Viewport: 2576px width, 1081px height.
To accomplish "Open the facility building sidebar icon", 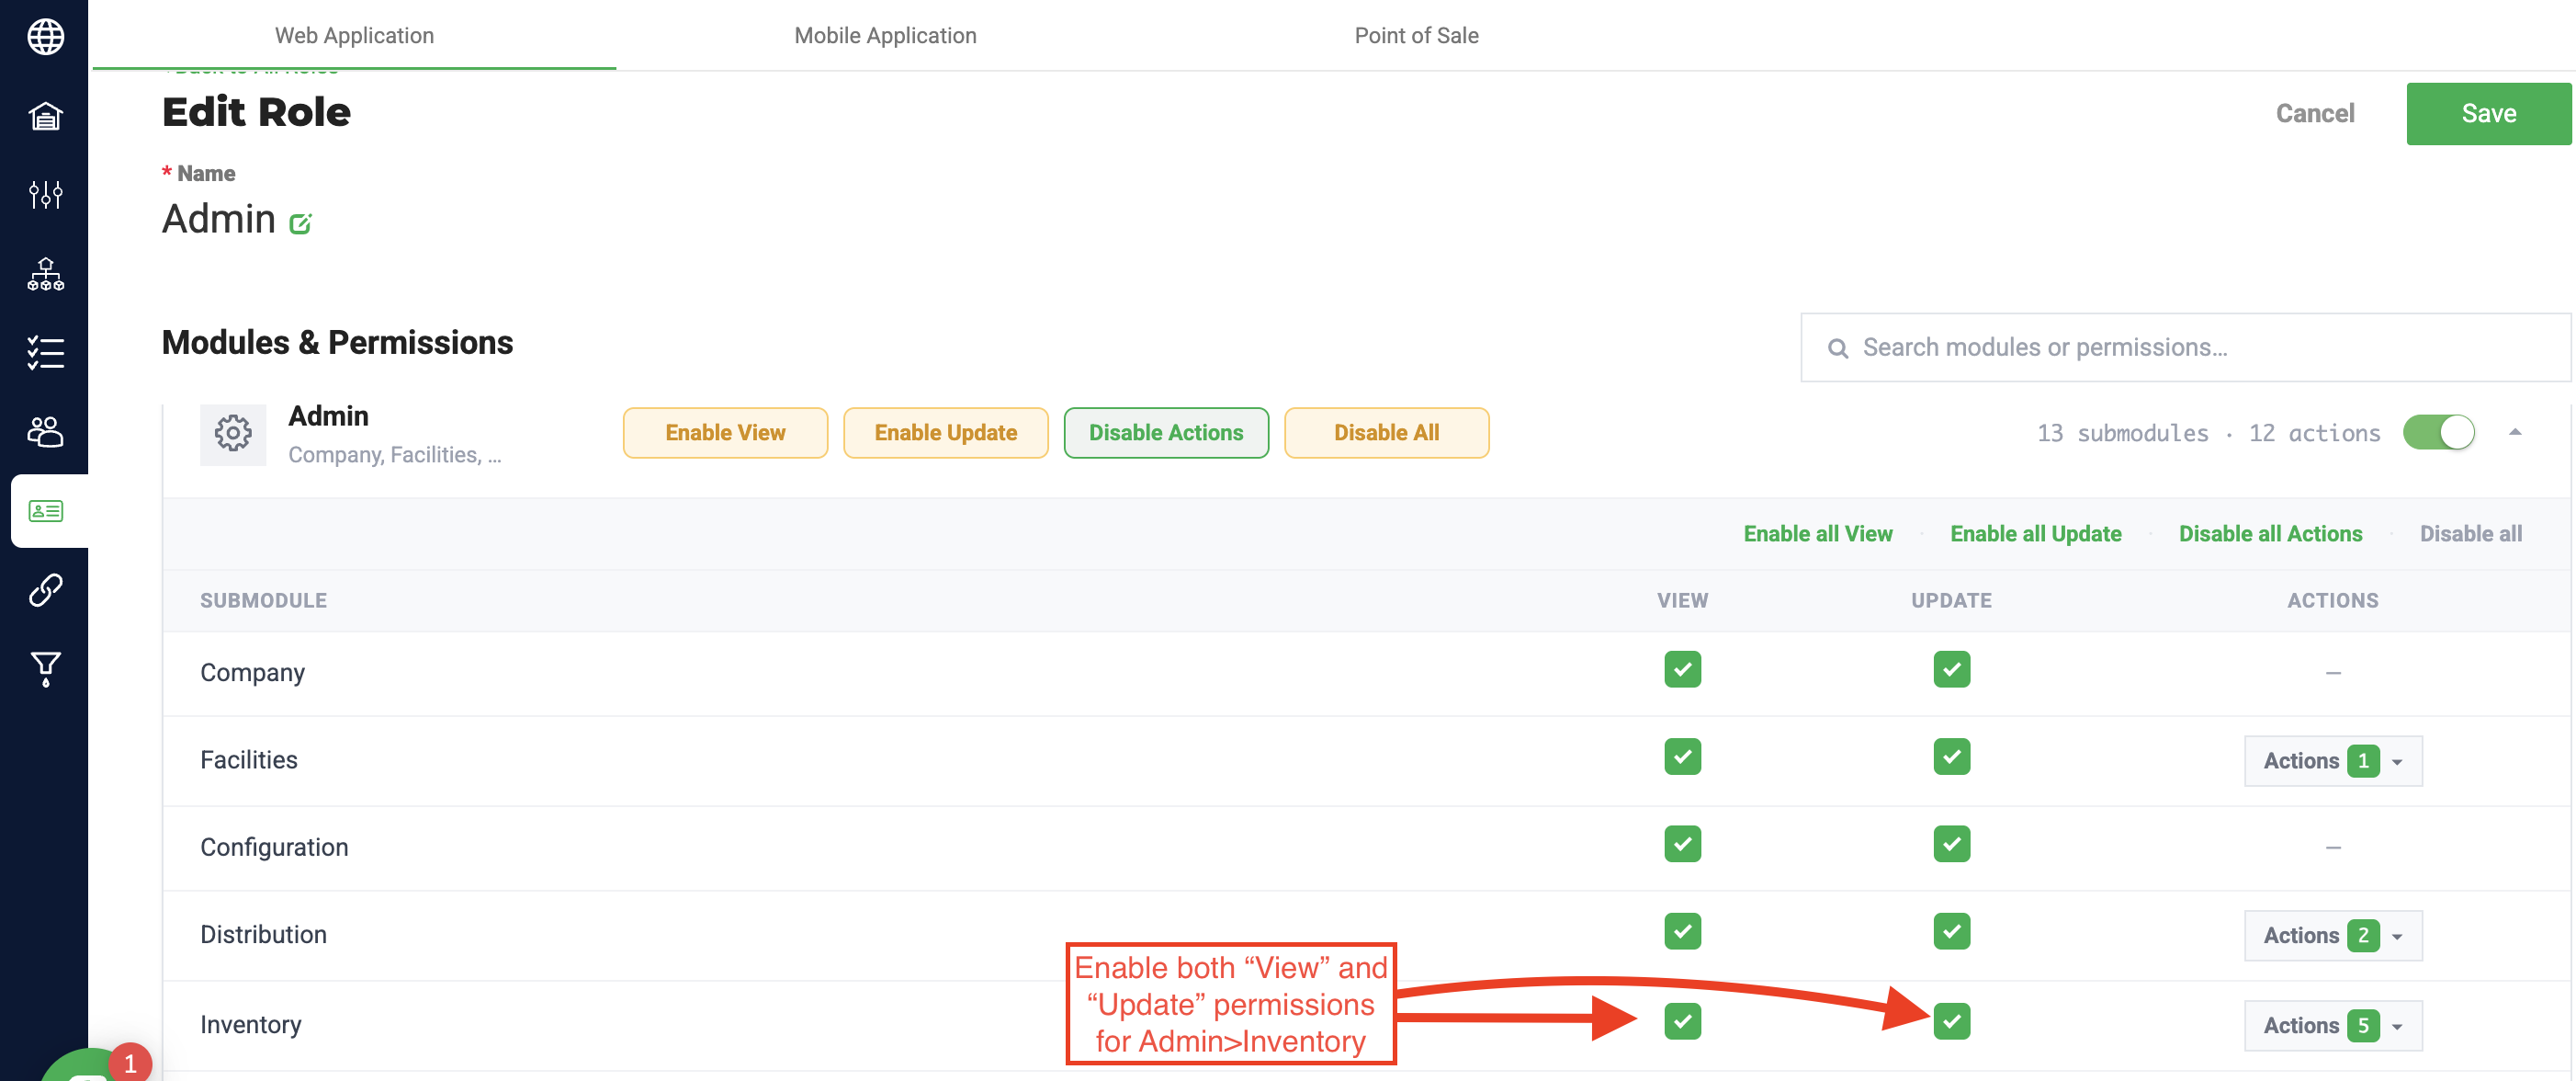I will (45, 116).
